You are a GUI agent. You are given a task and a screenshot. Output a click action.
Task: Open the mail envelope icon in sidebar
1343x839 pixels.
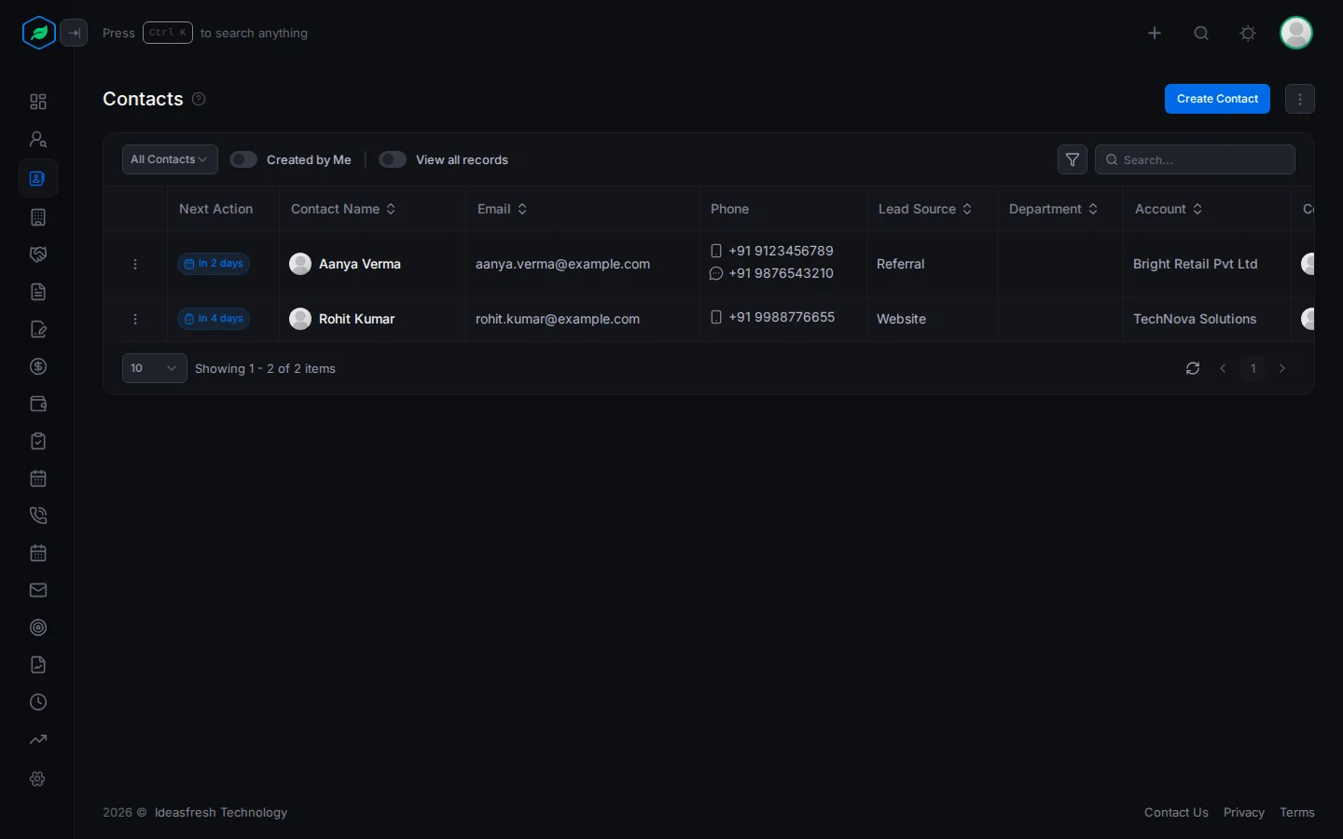tap(38, 590)
